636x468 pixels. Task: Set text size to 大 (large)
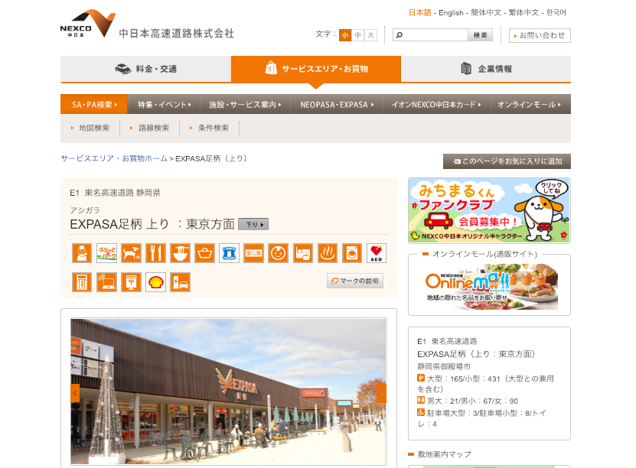[x=370, y=35]
